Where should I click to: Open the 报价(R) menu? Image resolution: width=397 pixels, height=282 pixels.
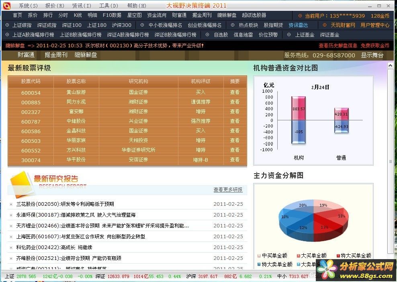(x=55, y=6)
